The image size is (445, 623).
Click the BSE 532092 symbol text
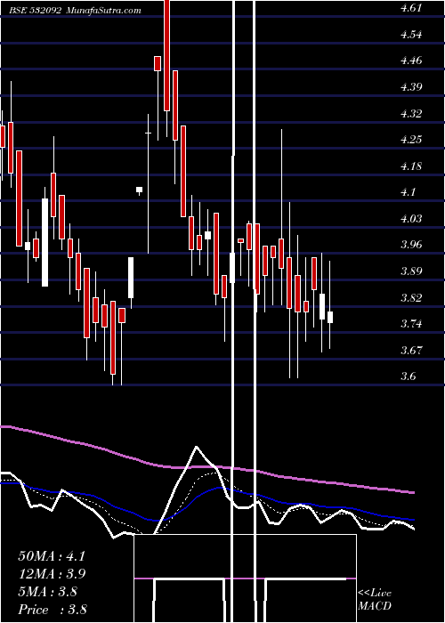[x=35, y=11]
